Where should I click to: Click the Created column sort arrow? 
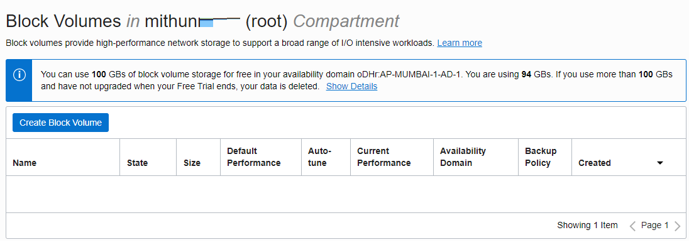[659, 163]
